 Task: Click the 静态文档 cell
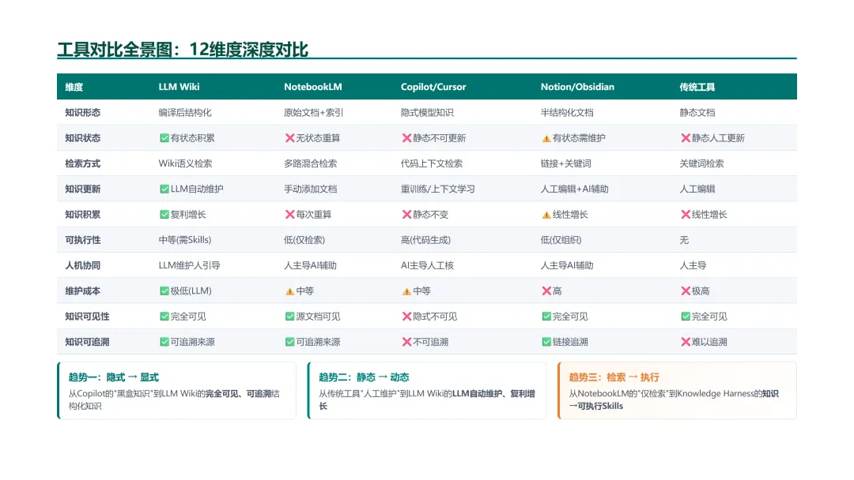tap(697, 113)
